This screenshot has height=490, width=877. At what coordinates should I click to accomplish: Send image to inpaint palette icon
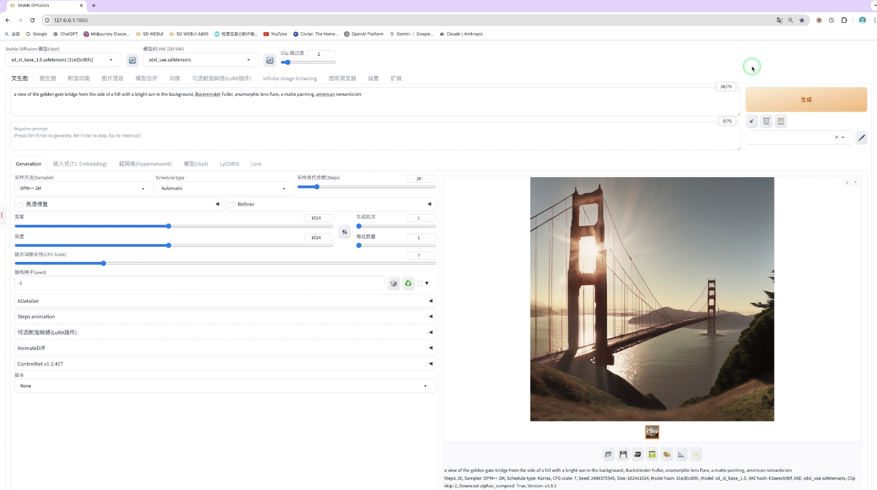pyautogui.click(x=667, y=455)
